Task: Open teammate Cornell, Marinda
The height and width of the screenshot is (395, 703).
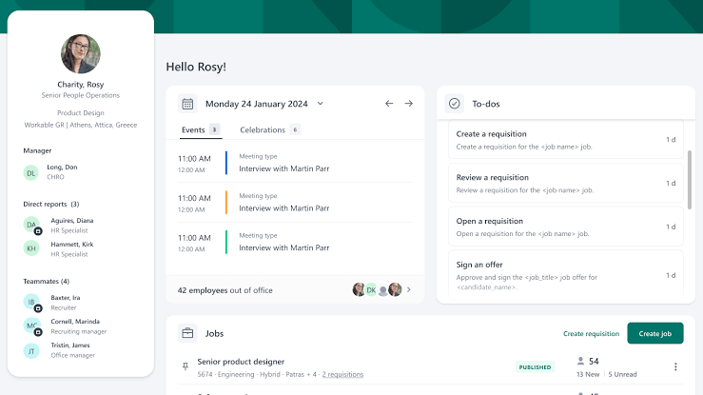Action: [75, 322]
